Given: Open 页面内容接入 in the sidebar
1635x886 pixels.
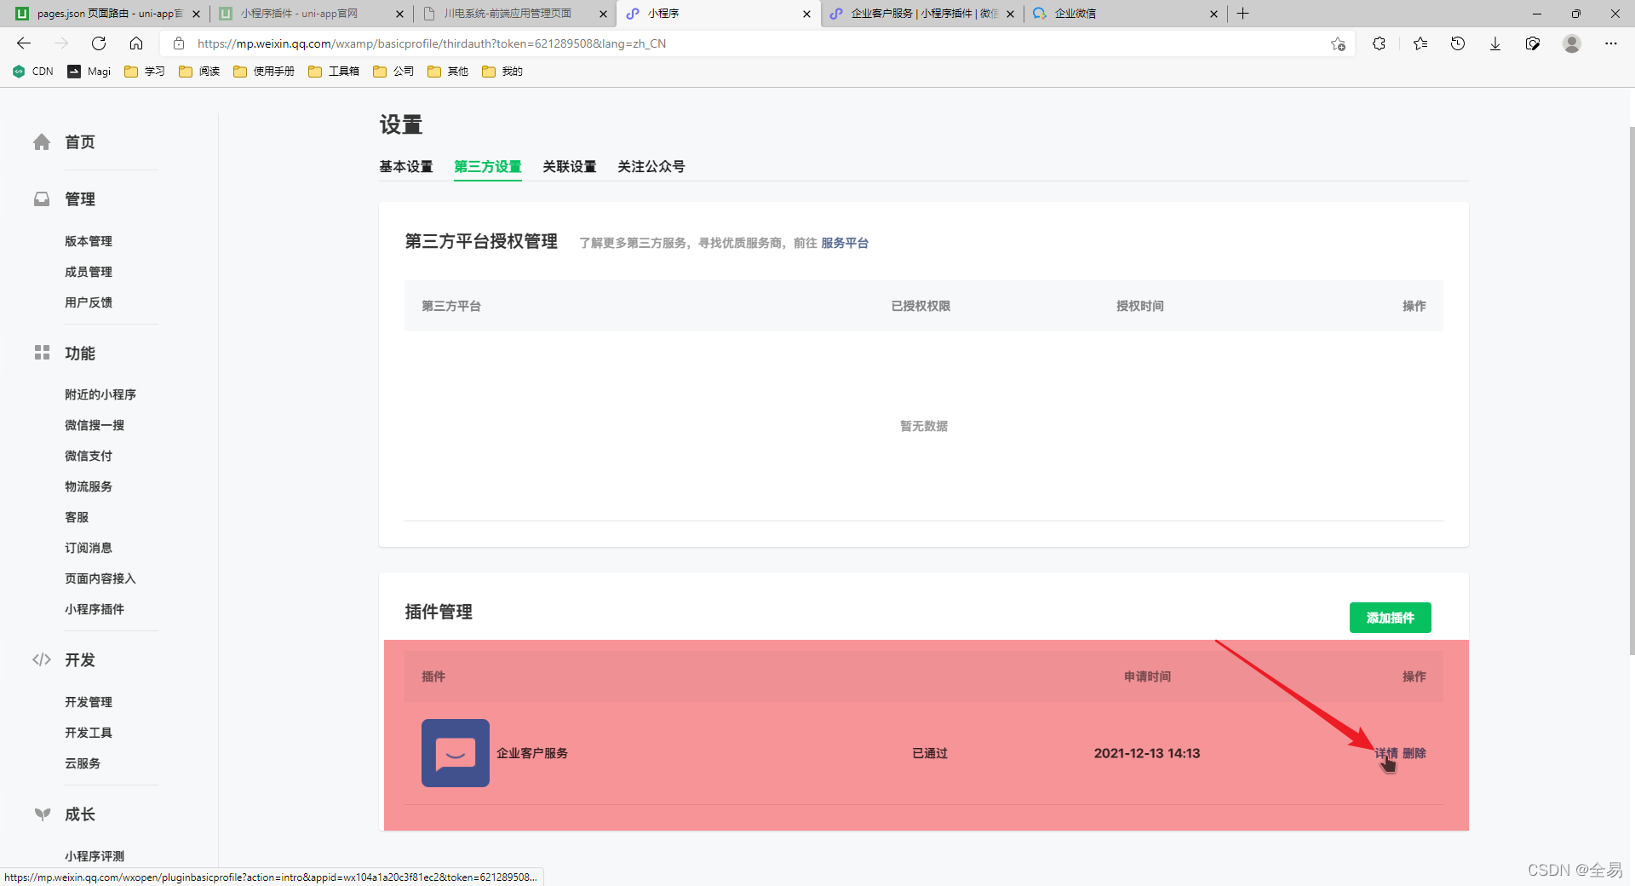Looking at the screenshot, I should coord(100,578).
